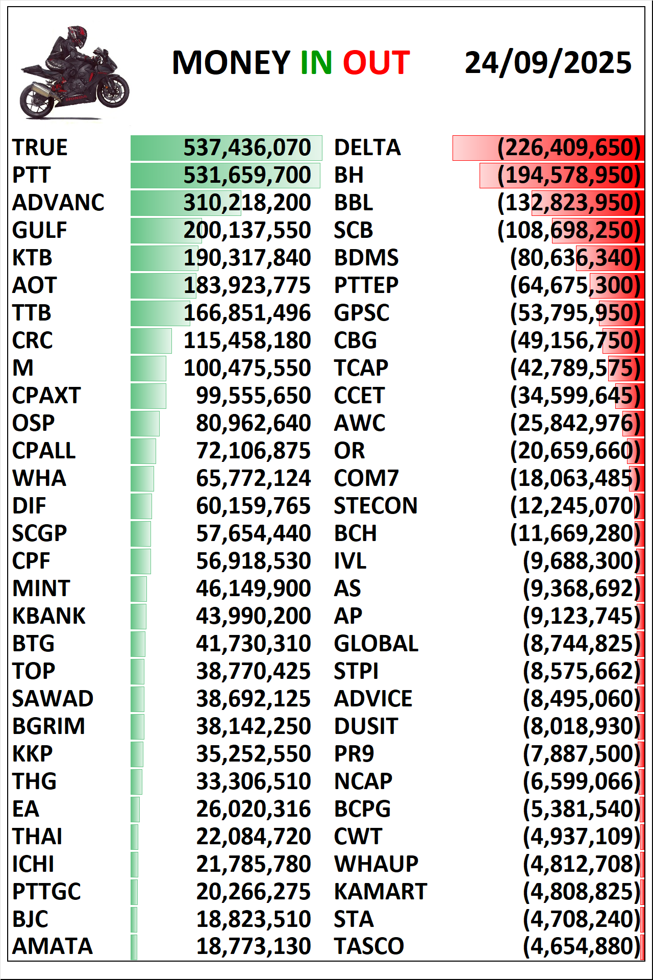Select the AMATA stock label
Viewport: 653px width, 980px height.
click(53, 947)
